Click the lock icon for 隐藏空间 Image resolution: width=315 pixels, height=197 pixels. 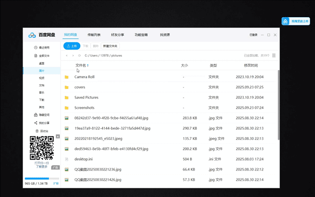35,115
